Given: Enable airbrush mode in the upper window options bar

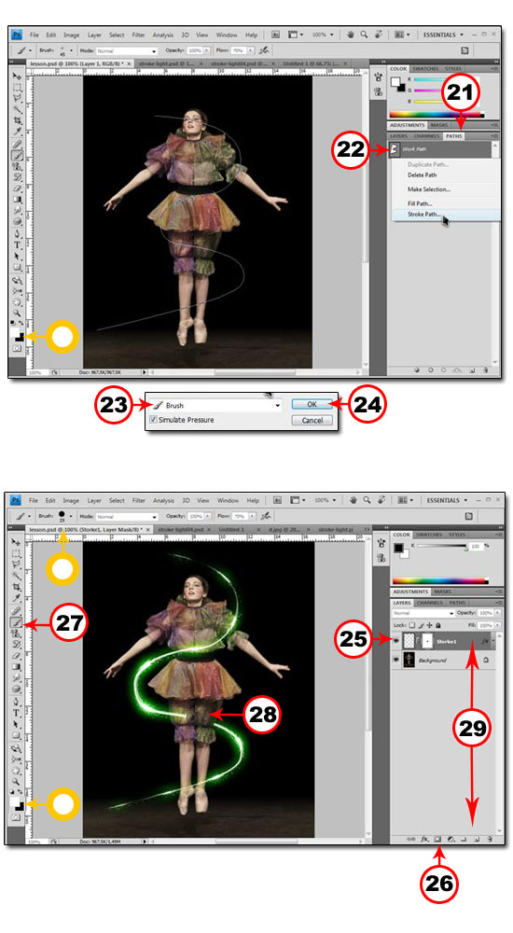Looking at the screenshot, I should pos(265,50).
